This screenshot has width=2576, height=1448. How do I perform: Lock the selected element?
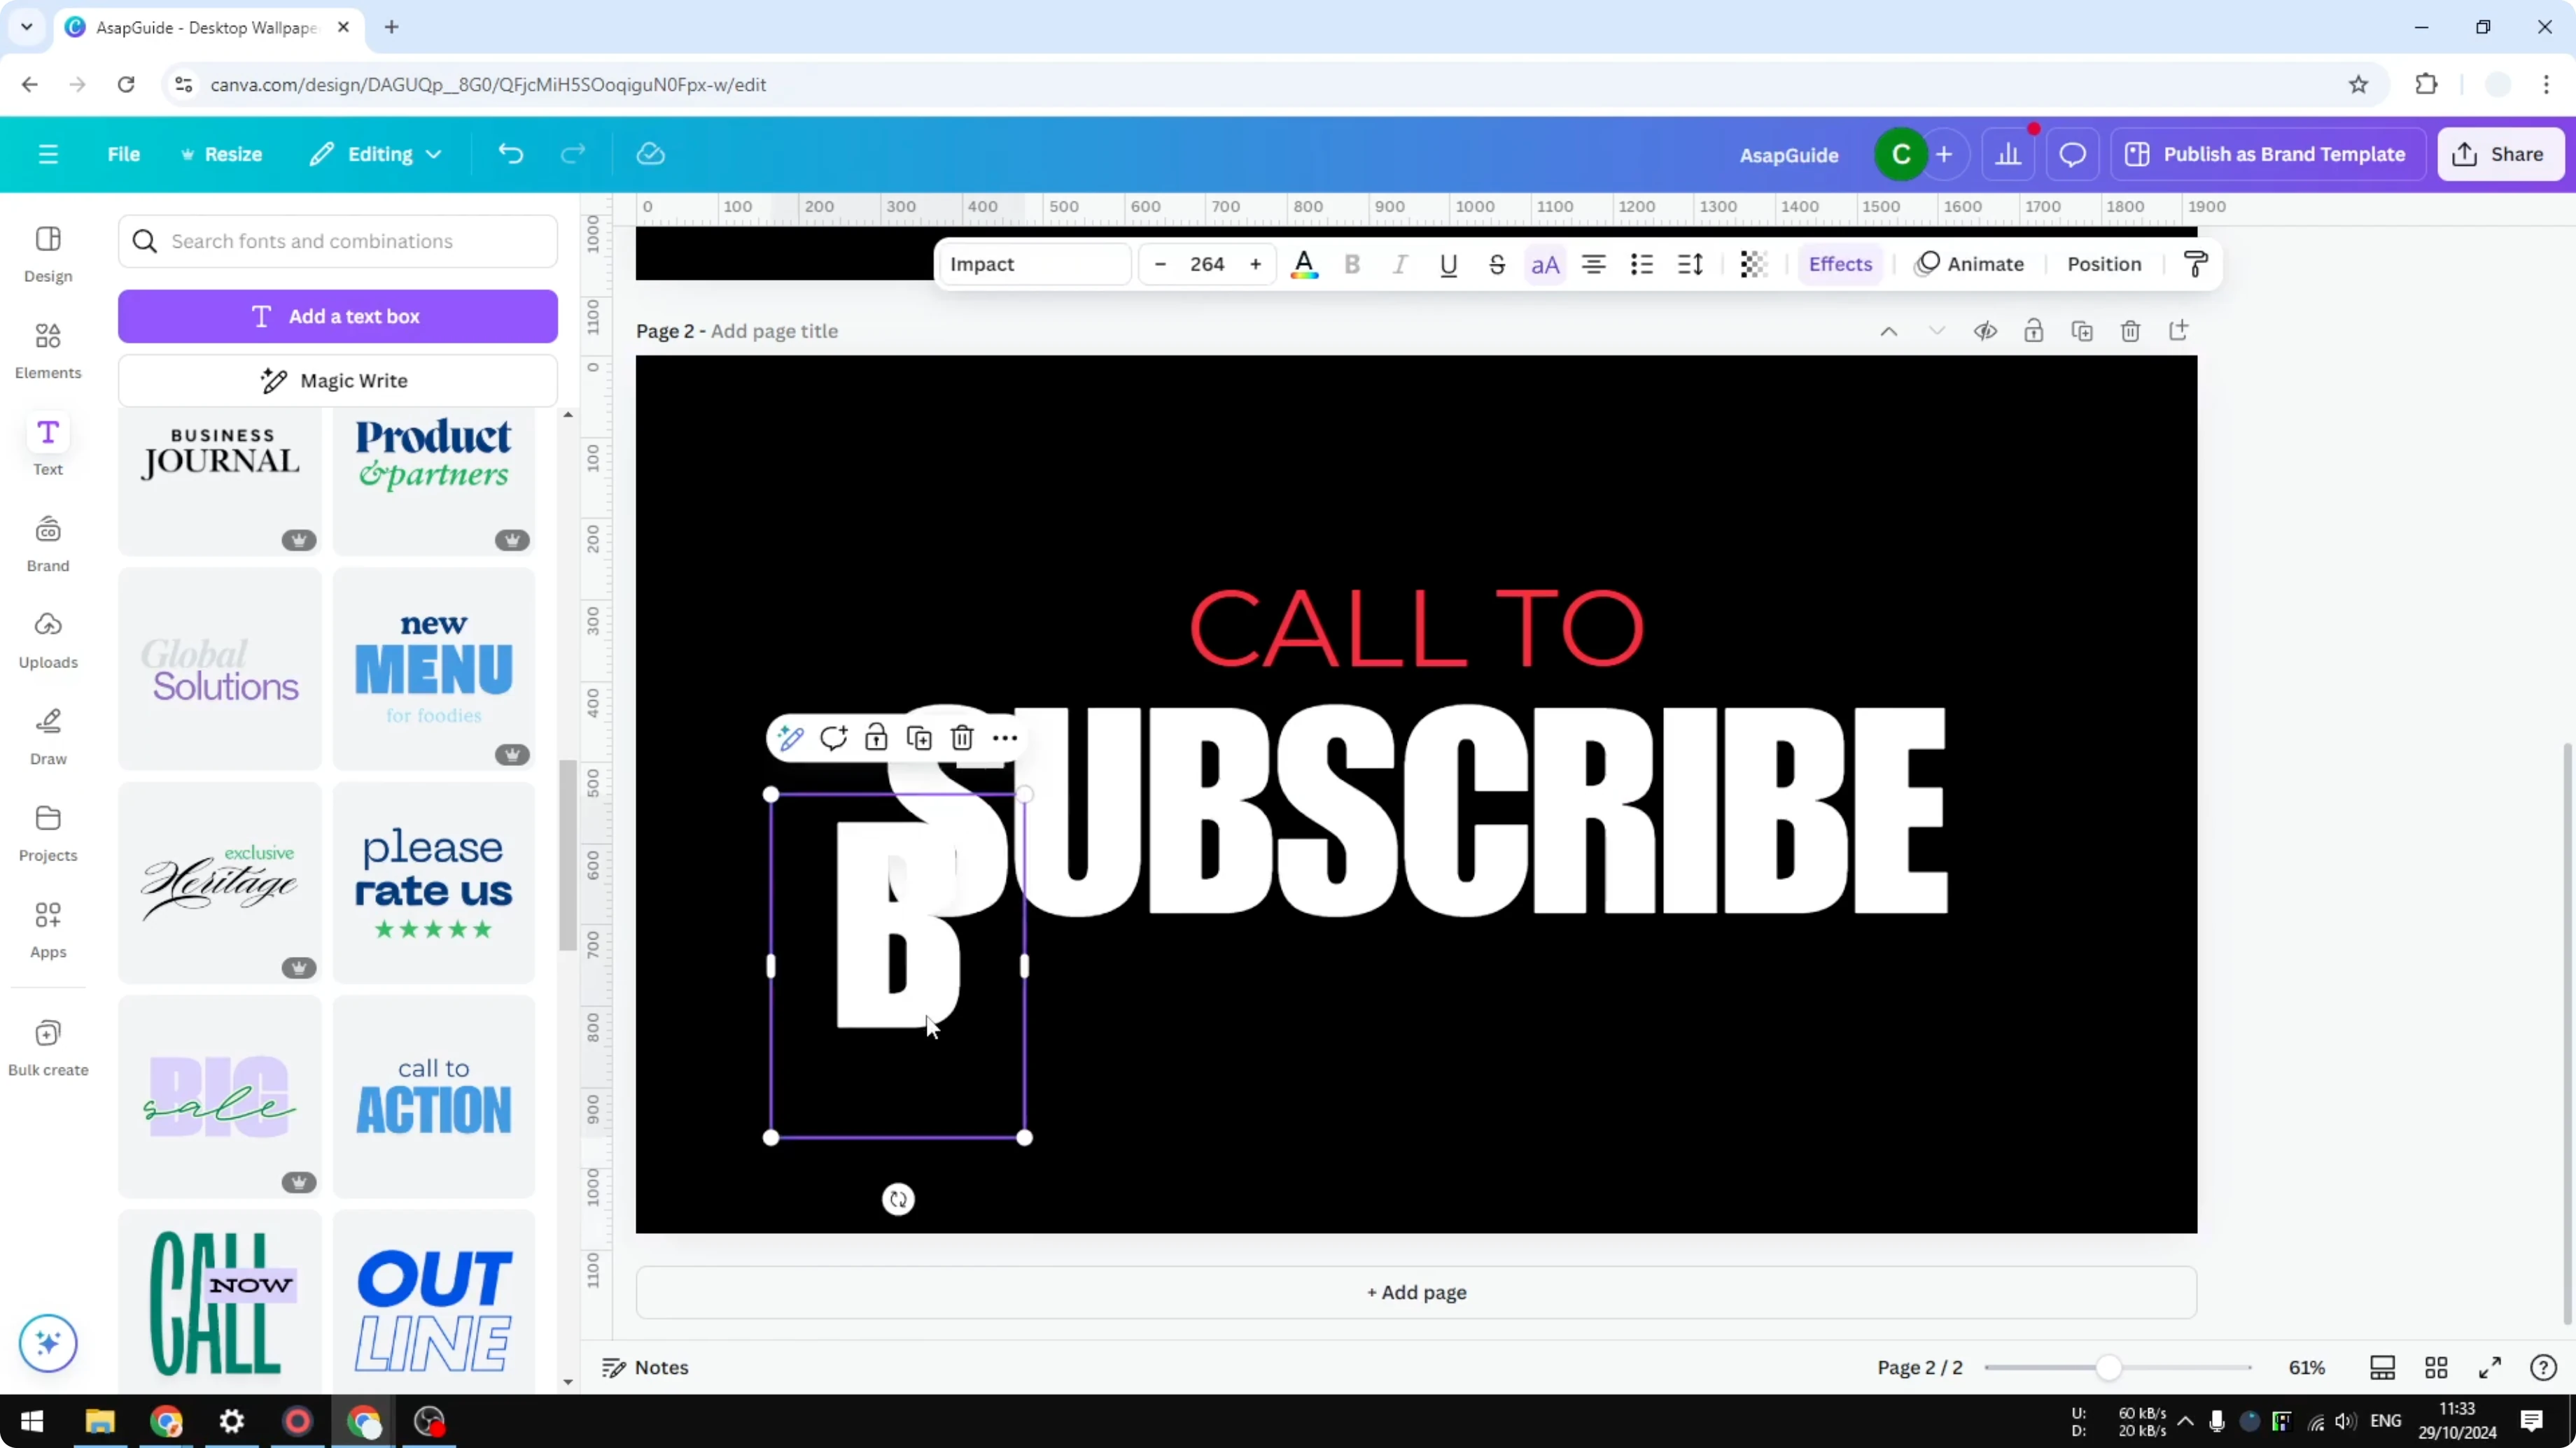875,737
